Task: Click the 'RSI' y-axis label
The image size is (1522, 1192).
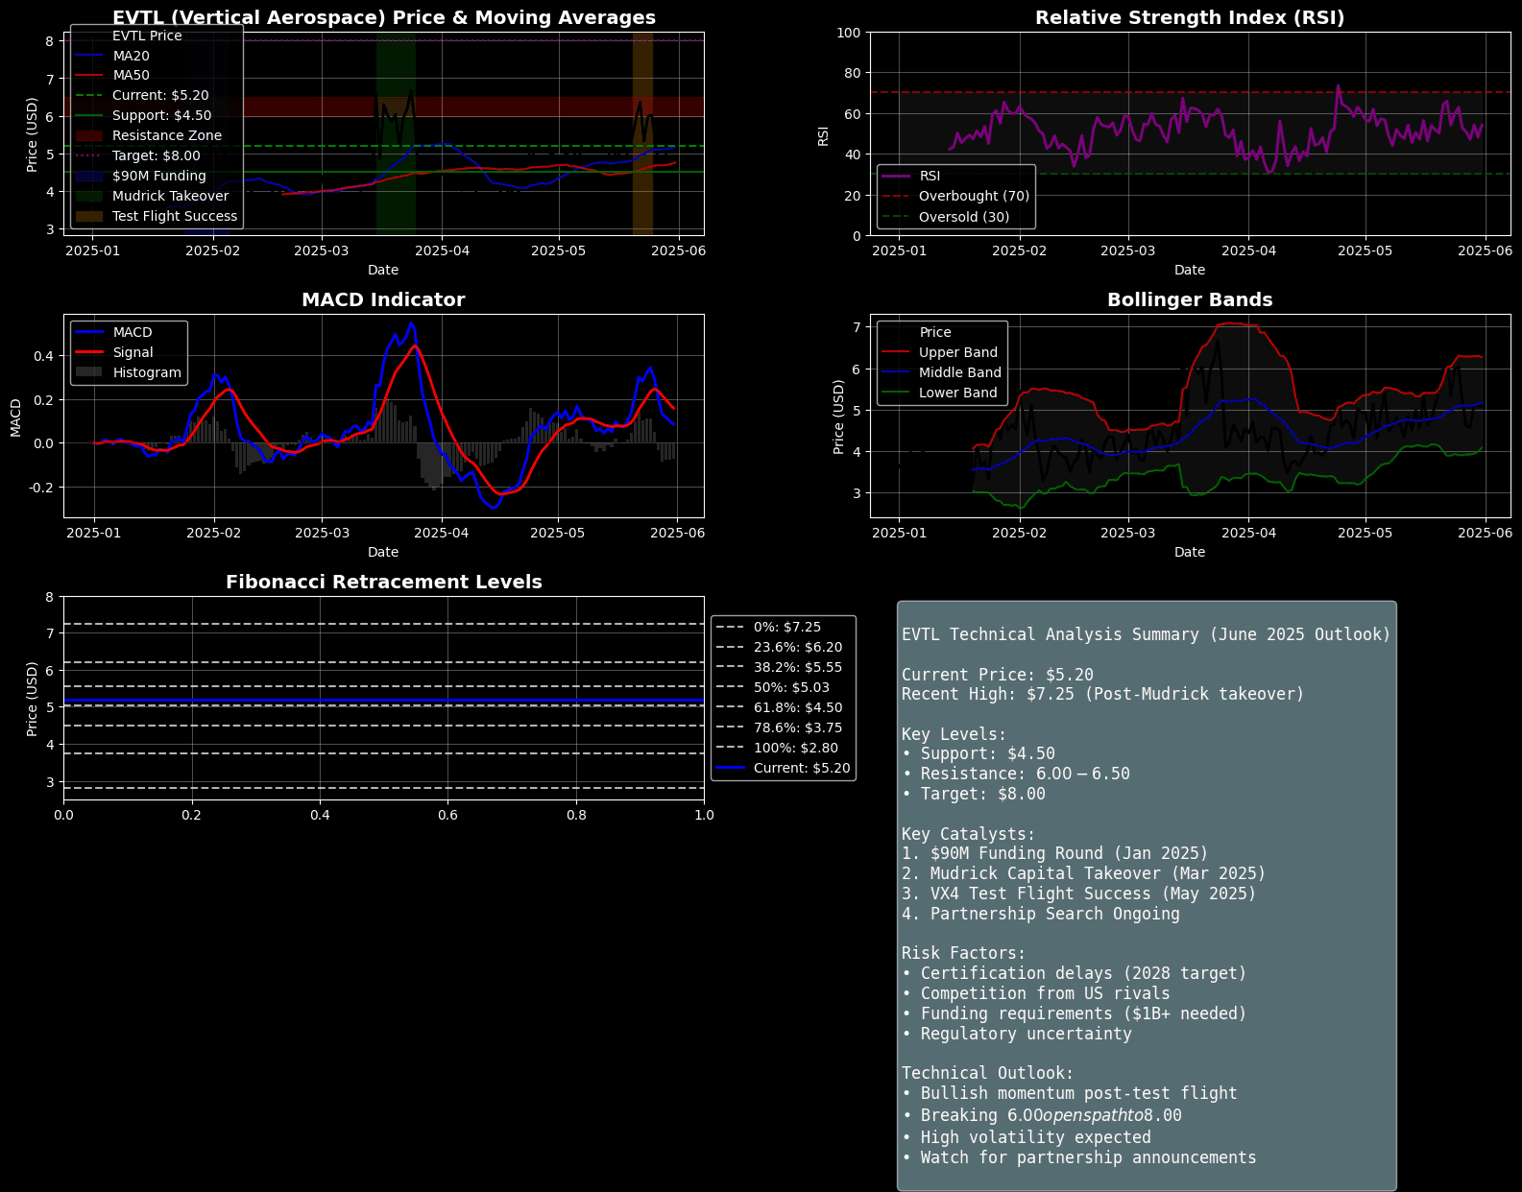Action: [x=823, y=134]
